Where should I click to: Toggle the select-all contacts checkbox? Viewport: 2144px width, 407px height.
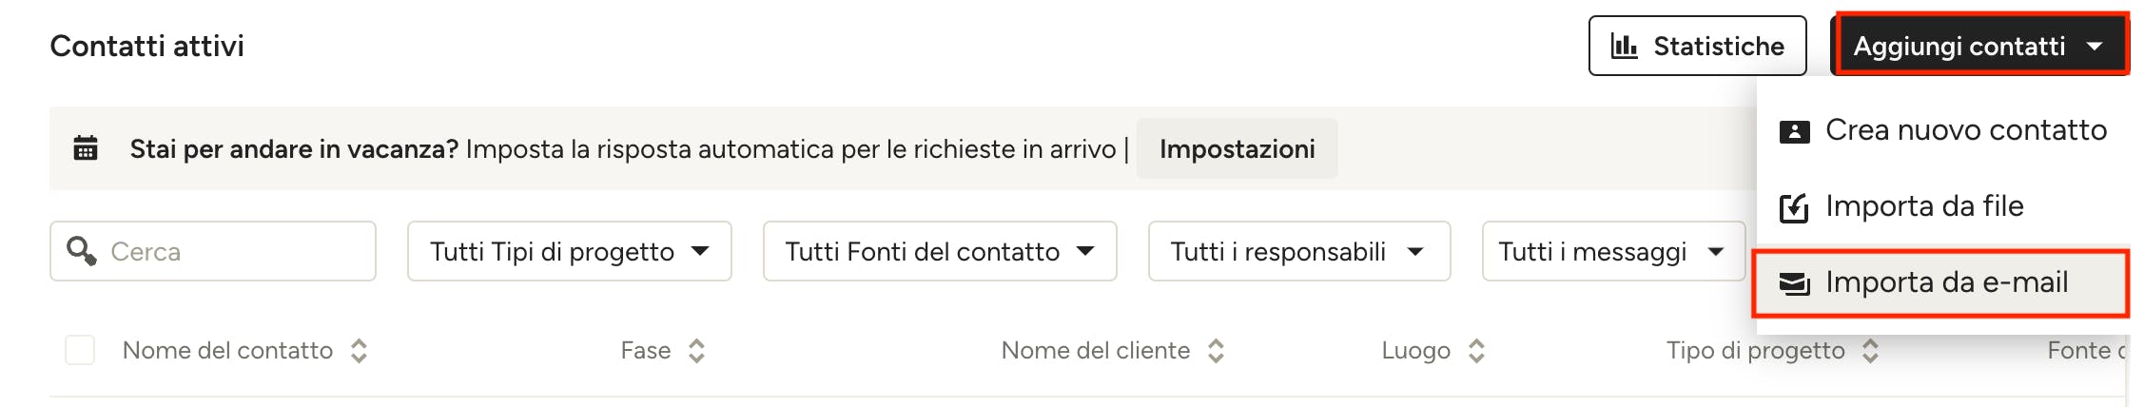(80, 350)
